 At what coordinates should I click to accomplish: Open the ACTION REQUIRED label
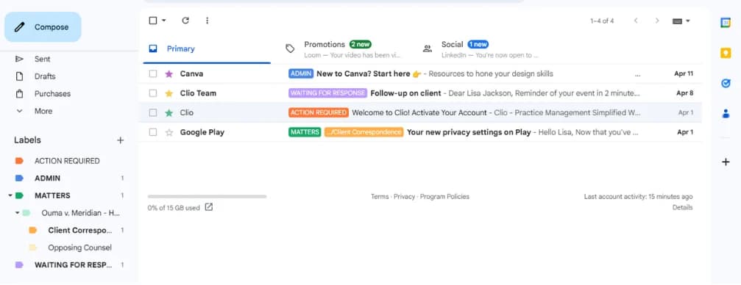point(67,161)
